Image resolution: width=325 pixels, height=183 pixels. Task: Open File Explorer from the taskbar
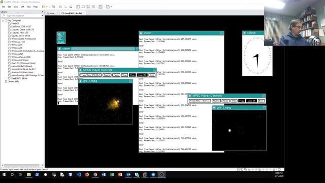click(29, 174)
